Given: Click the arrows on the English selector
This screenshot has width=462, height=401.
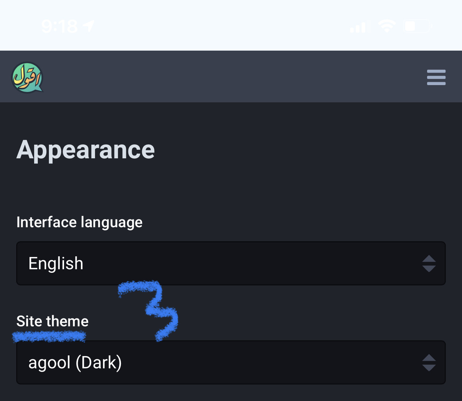Looking at the screenshot, I should [x=429, y=264].
